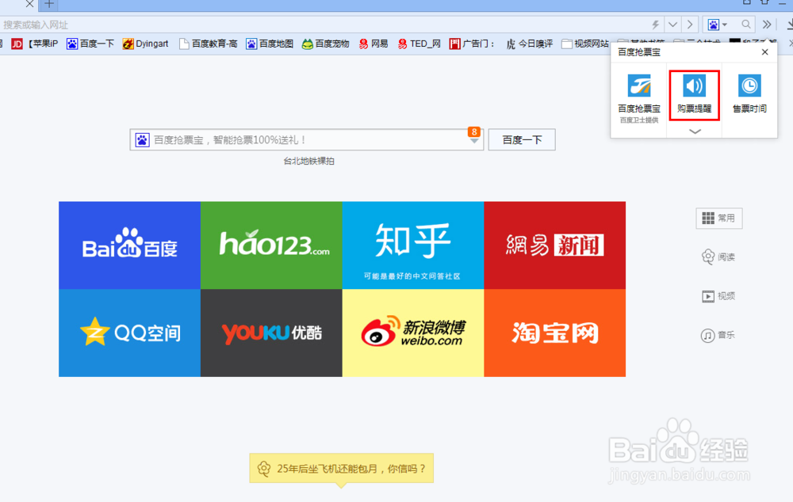The image size is (793, 502).
Task: Open the 网易 bookmark
Action: [x=374, y=44]
